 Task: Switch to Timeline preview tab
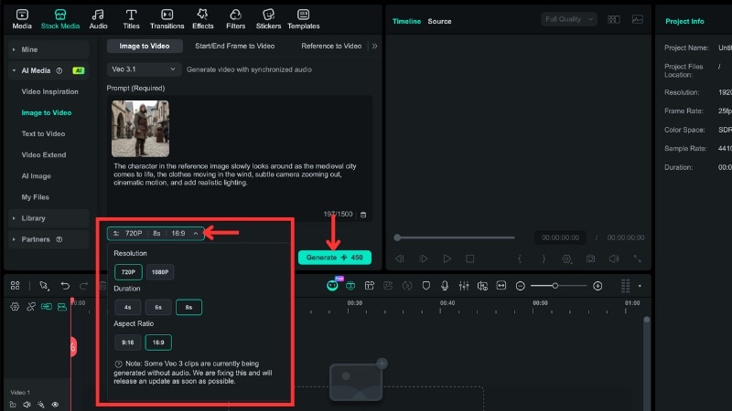pos(406,21)
